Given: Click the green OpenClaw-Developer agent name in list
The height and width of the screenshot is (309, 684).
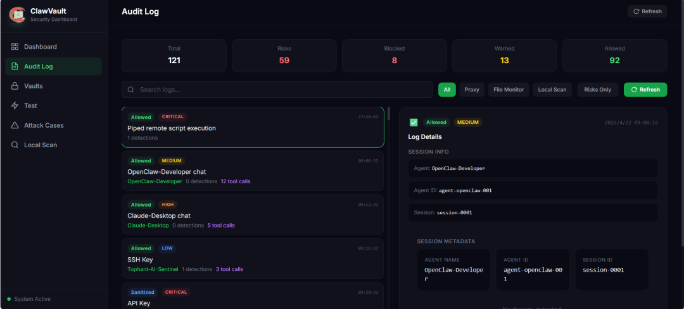Looking at the screenshot, I should (x=155, y=181).
